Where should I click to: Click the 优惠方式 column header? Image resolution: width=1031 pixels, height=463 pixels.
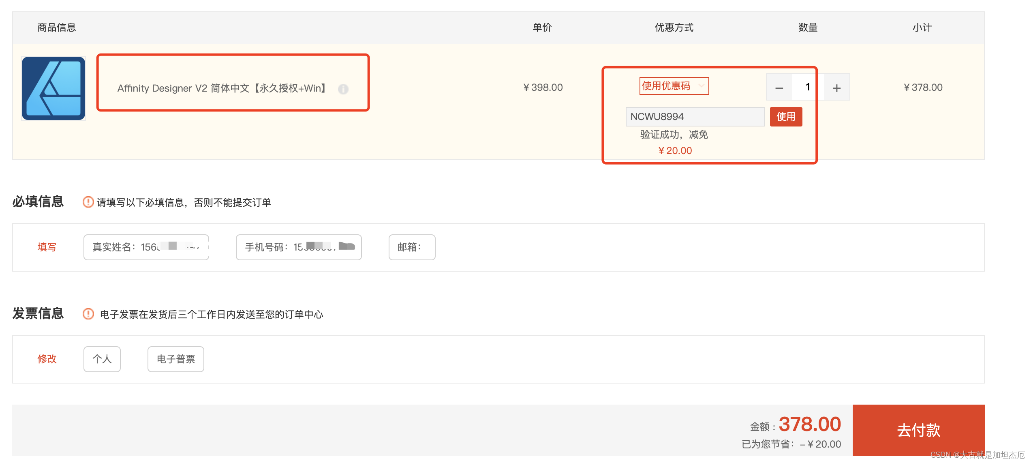[x=674, y=28]
